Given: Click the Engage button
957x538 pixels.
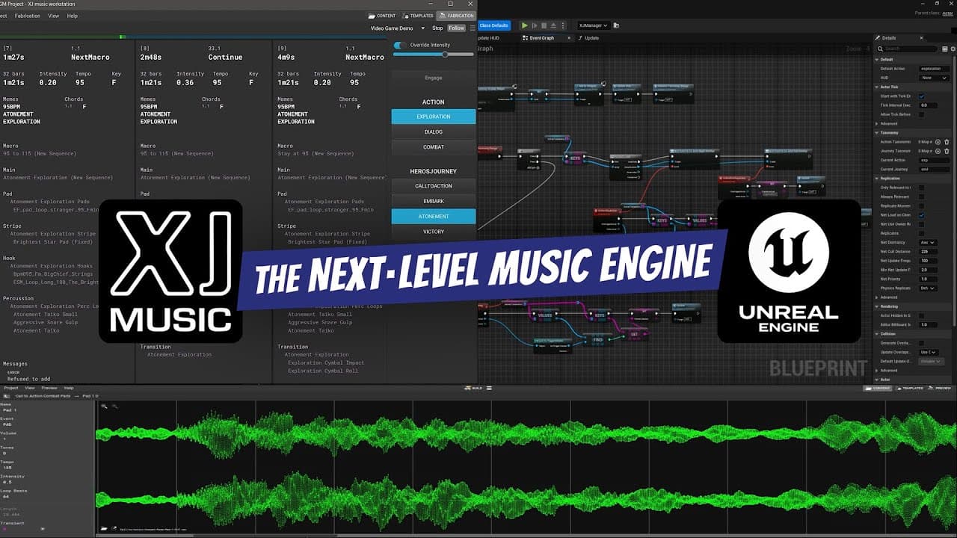Looking at the screenshot, I should coord(434,78).
